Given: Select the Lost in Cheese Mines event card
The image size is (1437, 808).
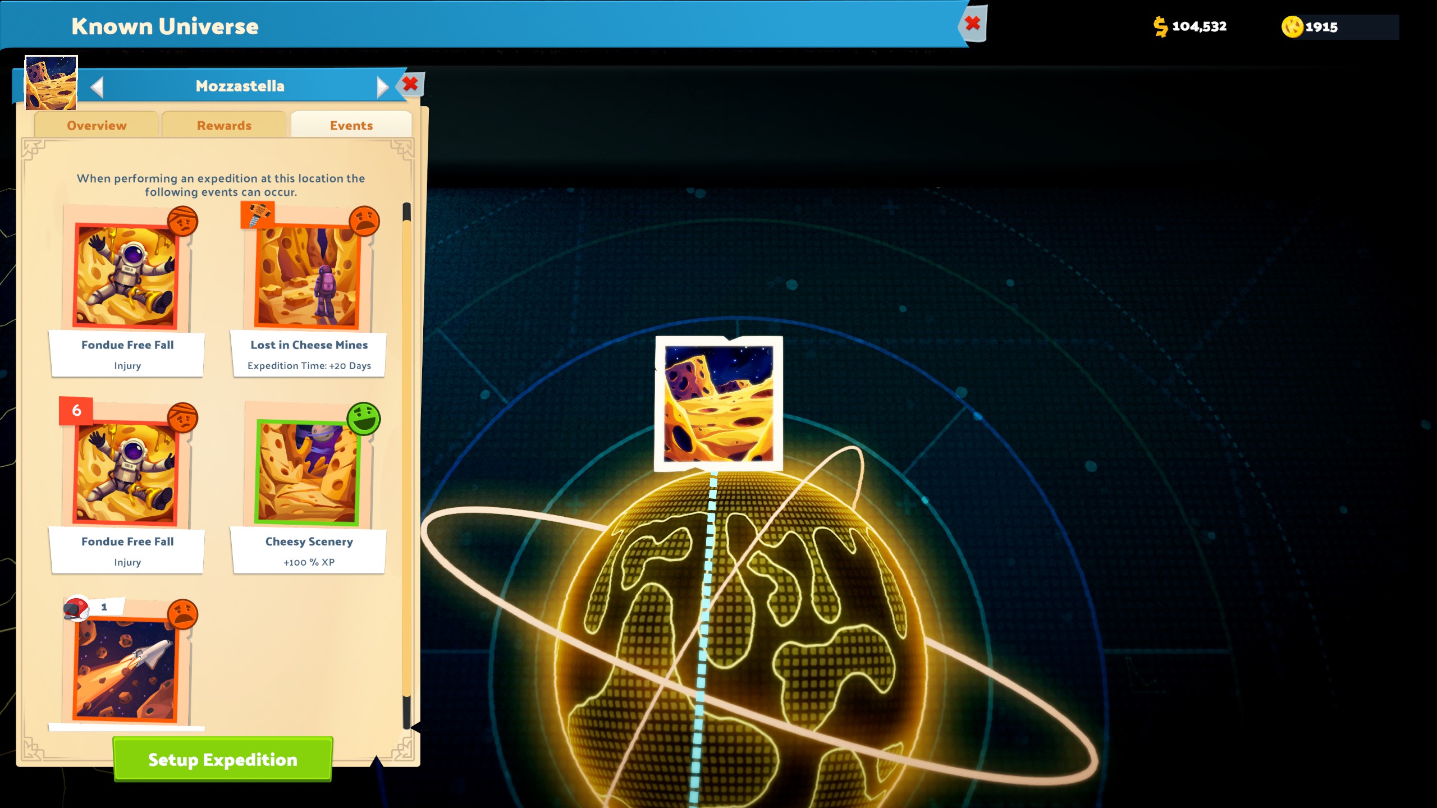Looking at the screenshot, I should point(309,291).
